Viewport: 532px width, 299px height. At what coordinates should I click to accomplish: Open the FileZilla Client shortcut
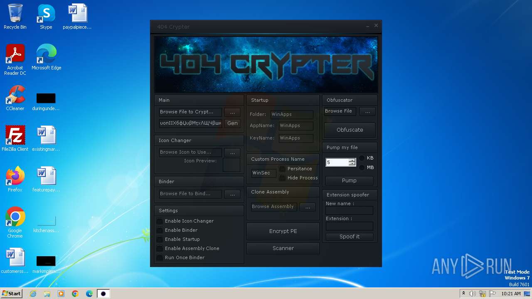pos(15,139)
